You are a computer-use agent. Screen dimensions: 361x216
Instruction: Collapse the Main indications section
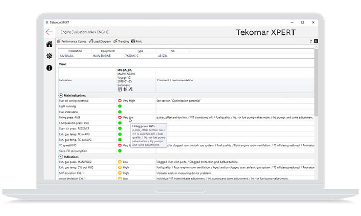[61, 96]
